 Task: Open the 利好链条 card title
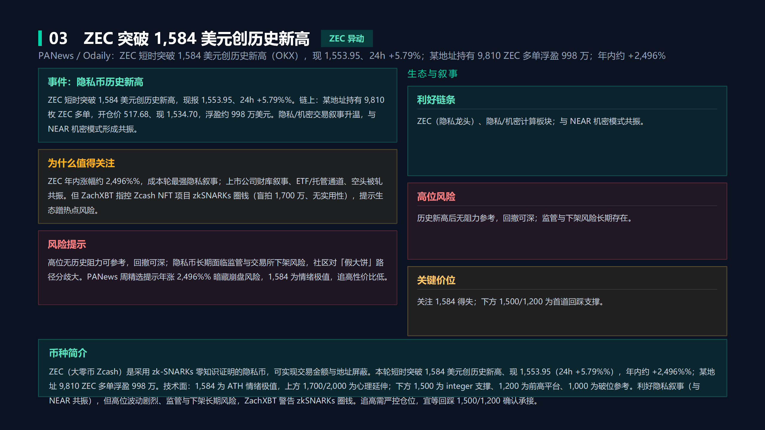pos(436,100)
